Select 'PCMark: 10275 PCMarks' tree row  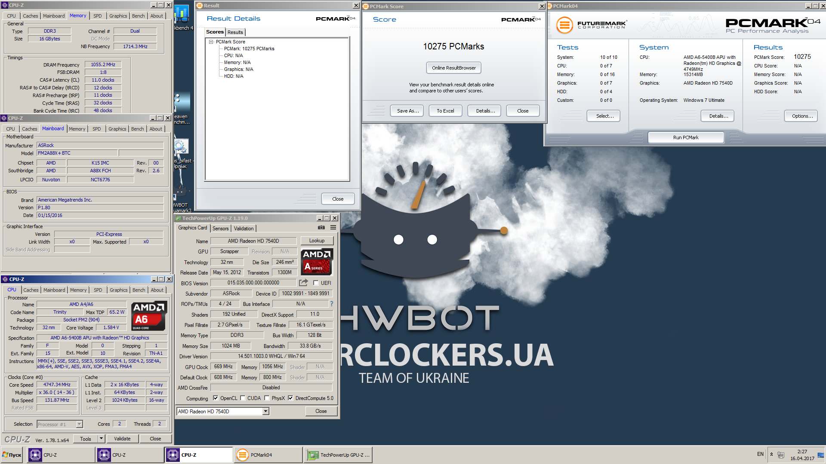249,49
